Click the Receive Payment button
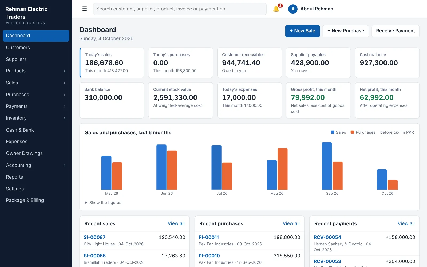The image size is (427, 267). point(395,31)
